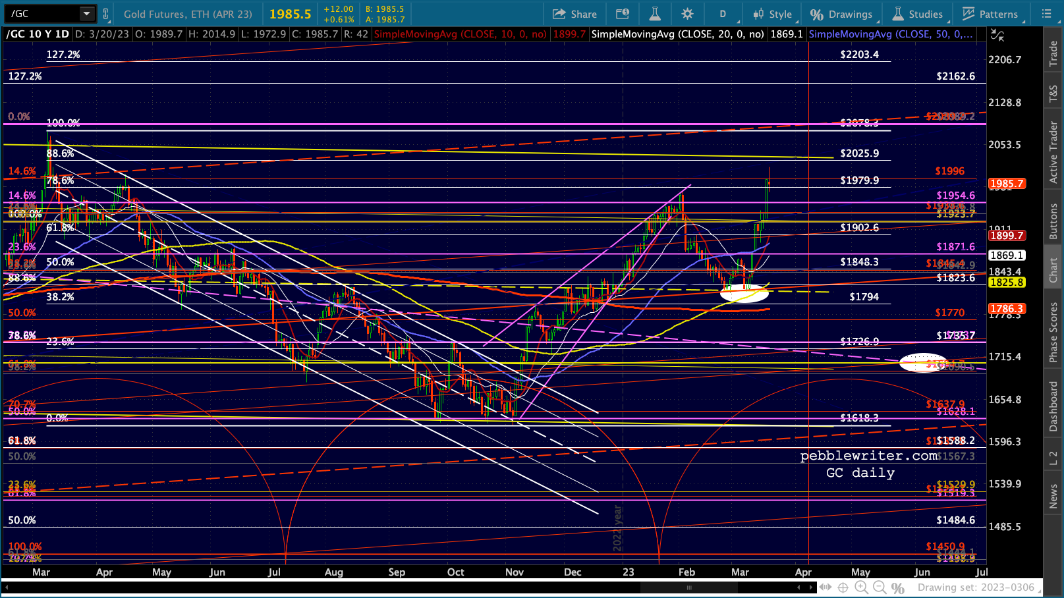The width and height of the screenshot is (1064, 598).
Task: Switch to the Trade side tab
Action: (x=1053, y=53)
